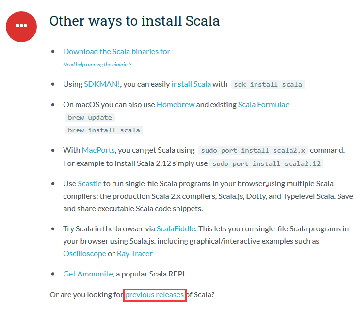Click "Need help running the binaries?" link
Screen dimensions: 354x309
97,65
